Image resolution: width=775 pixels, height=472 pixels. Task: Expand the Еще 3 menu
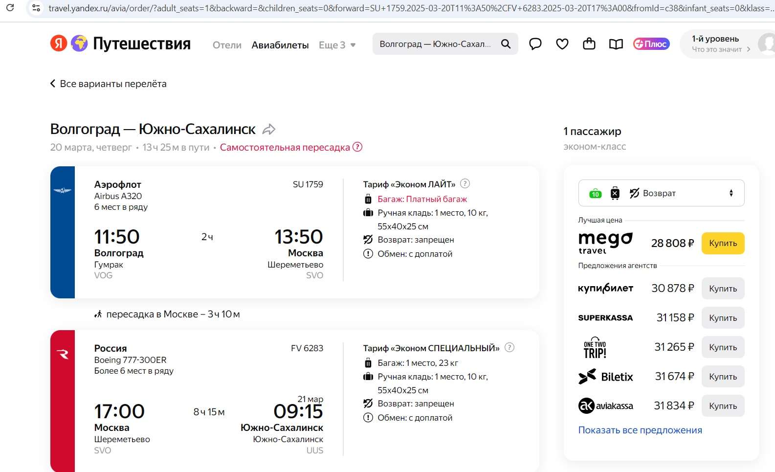(x=337, y=45)
